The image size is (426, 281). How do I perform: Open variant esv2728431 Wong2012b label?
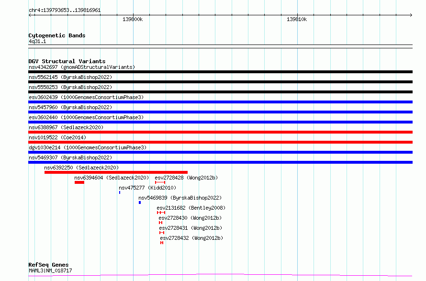191,228
